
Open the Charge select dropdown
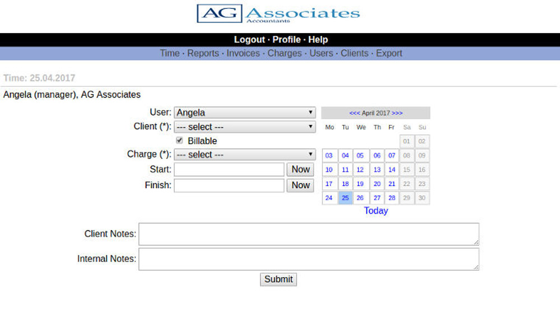245,155
